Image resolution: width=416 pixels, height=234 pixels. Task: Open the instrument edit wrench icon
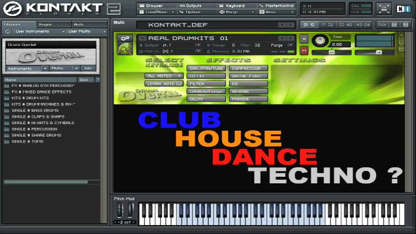pos(125,38)
